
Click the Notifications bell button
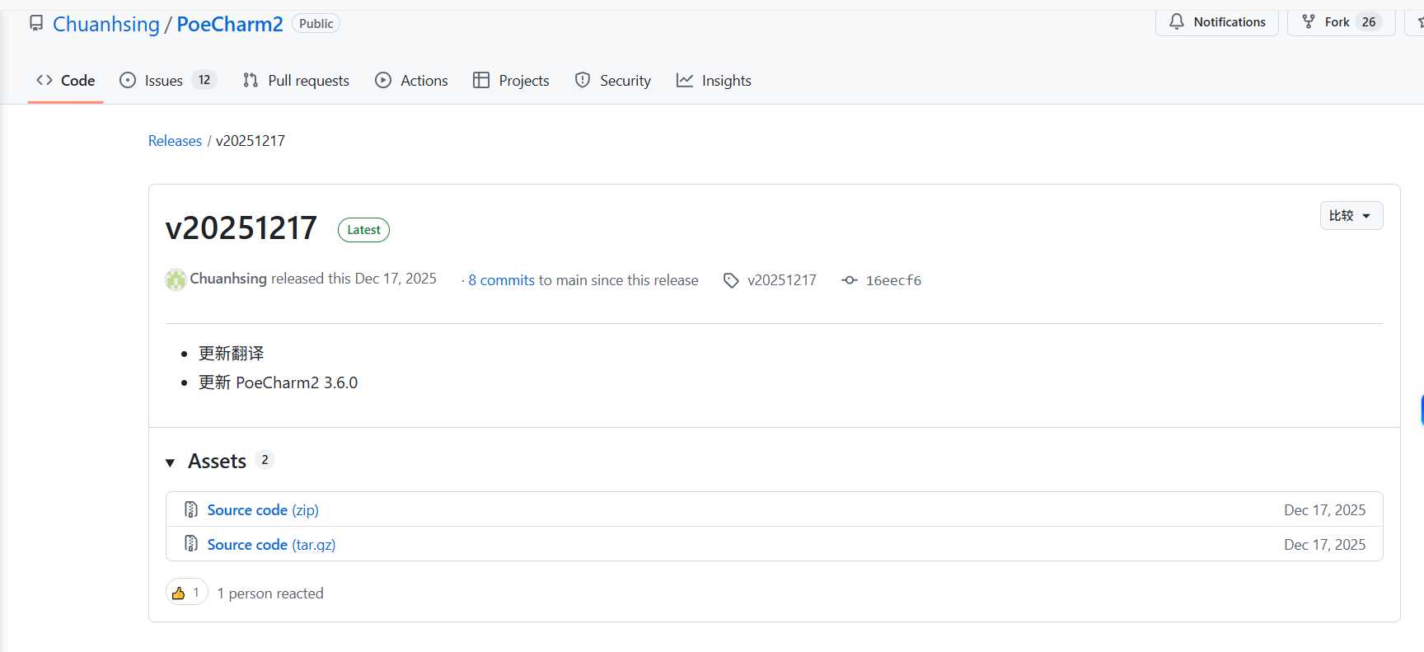click(x=1217, y=22)
